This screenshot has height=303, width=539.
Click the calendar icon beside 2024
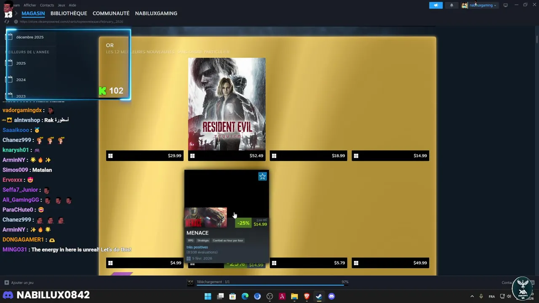pyautogui.click(x=10, y=80)
